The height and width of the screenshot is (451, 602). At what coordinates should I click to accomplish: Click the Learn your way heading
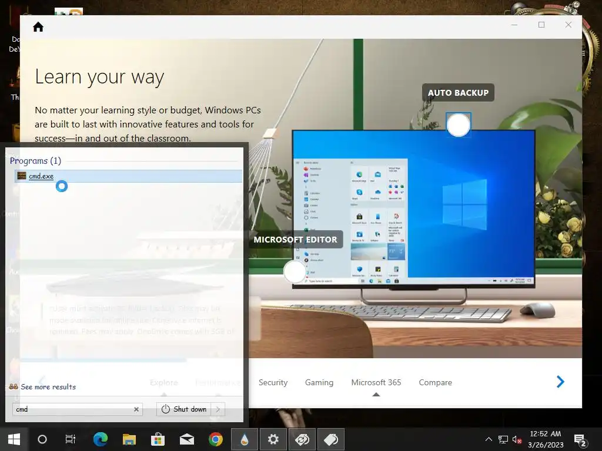tap(99, 77)
